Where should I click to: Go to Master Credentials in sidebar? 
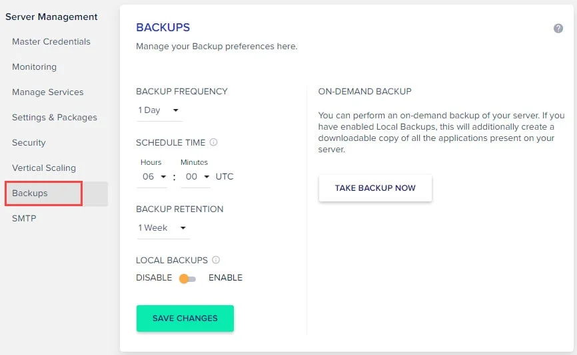(x=51, y=41)
